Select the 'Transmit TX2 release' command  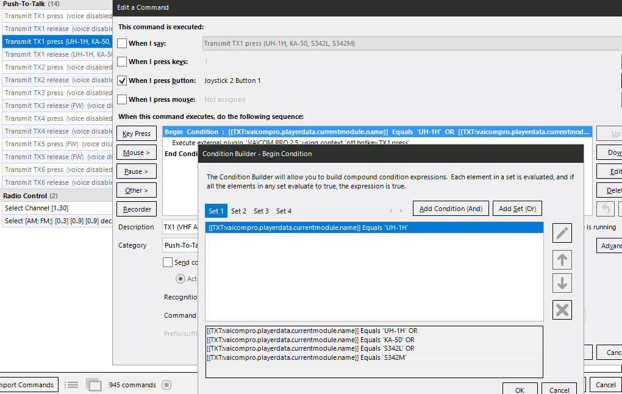pos(57,80)
